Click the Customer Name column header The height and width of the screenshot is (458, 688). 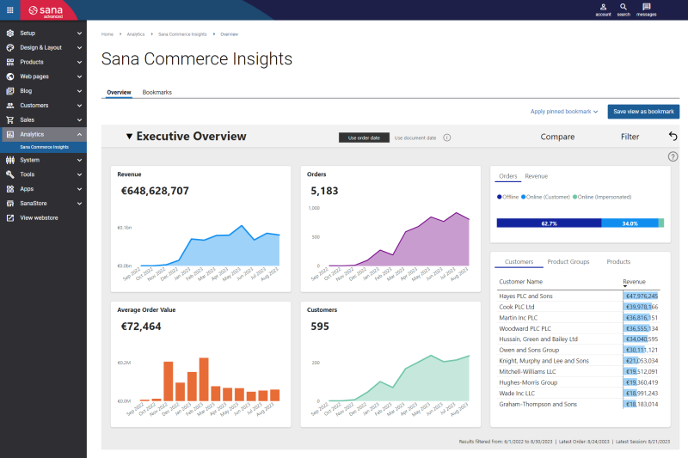521,282
